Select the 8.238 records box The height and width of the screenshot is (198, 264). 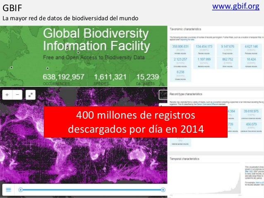pyautogui.click(x=180, y=75)
